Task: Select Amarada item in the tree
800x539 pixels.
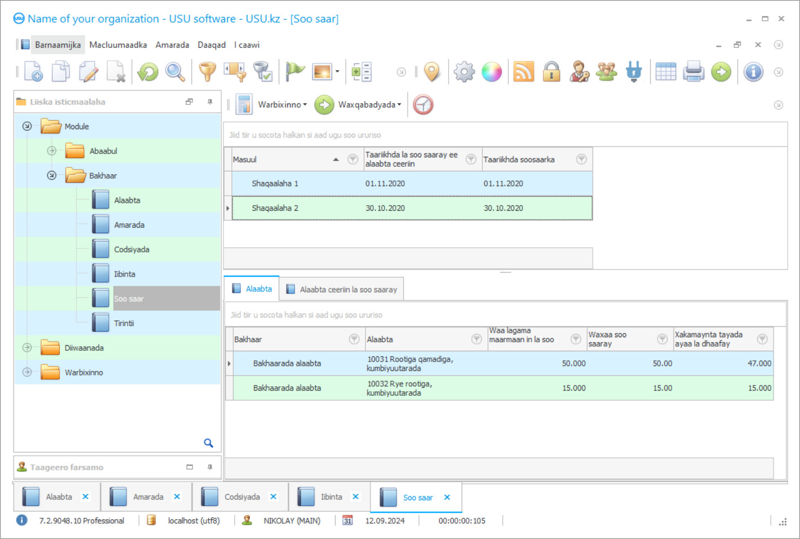Action: [x=129, y=225]
